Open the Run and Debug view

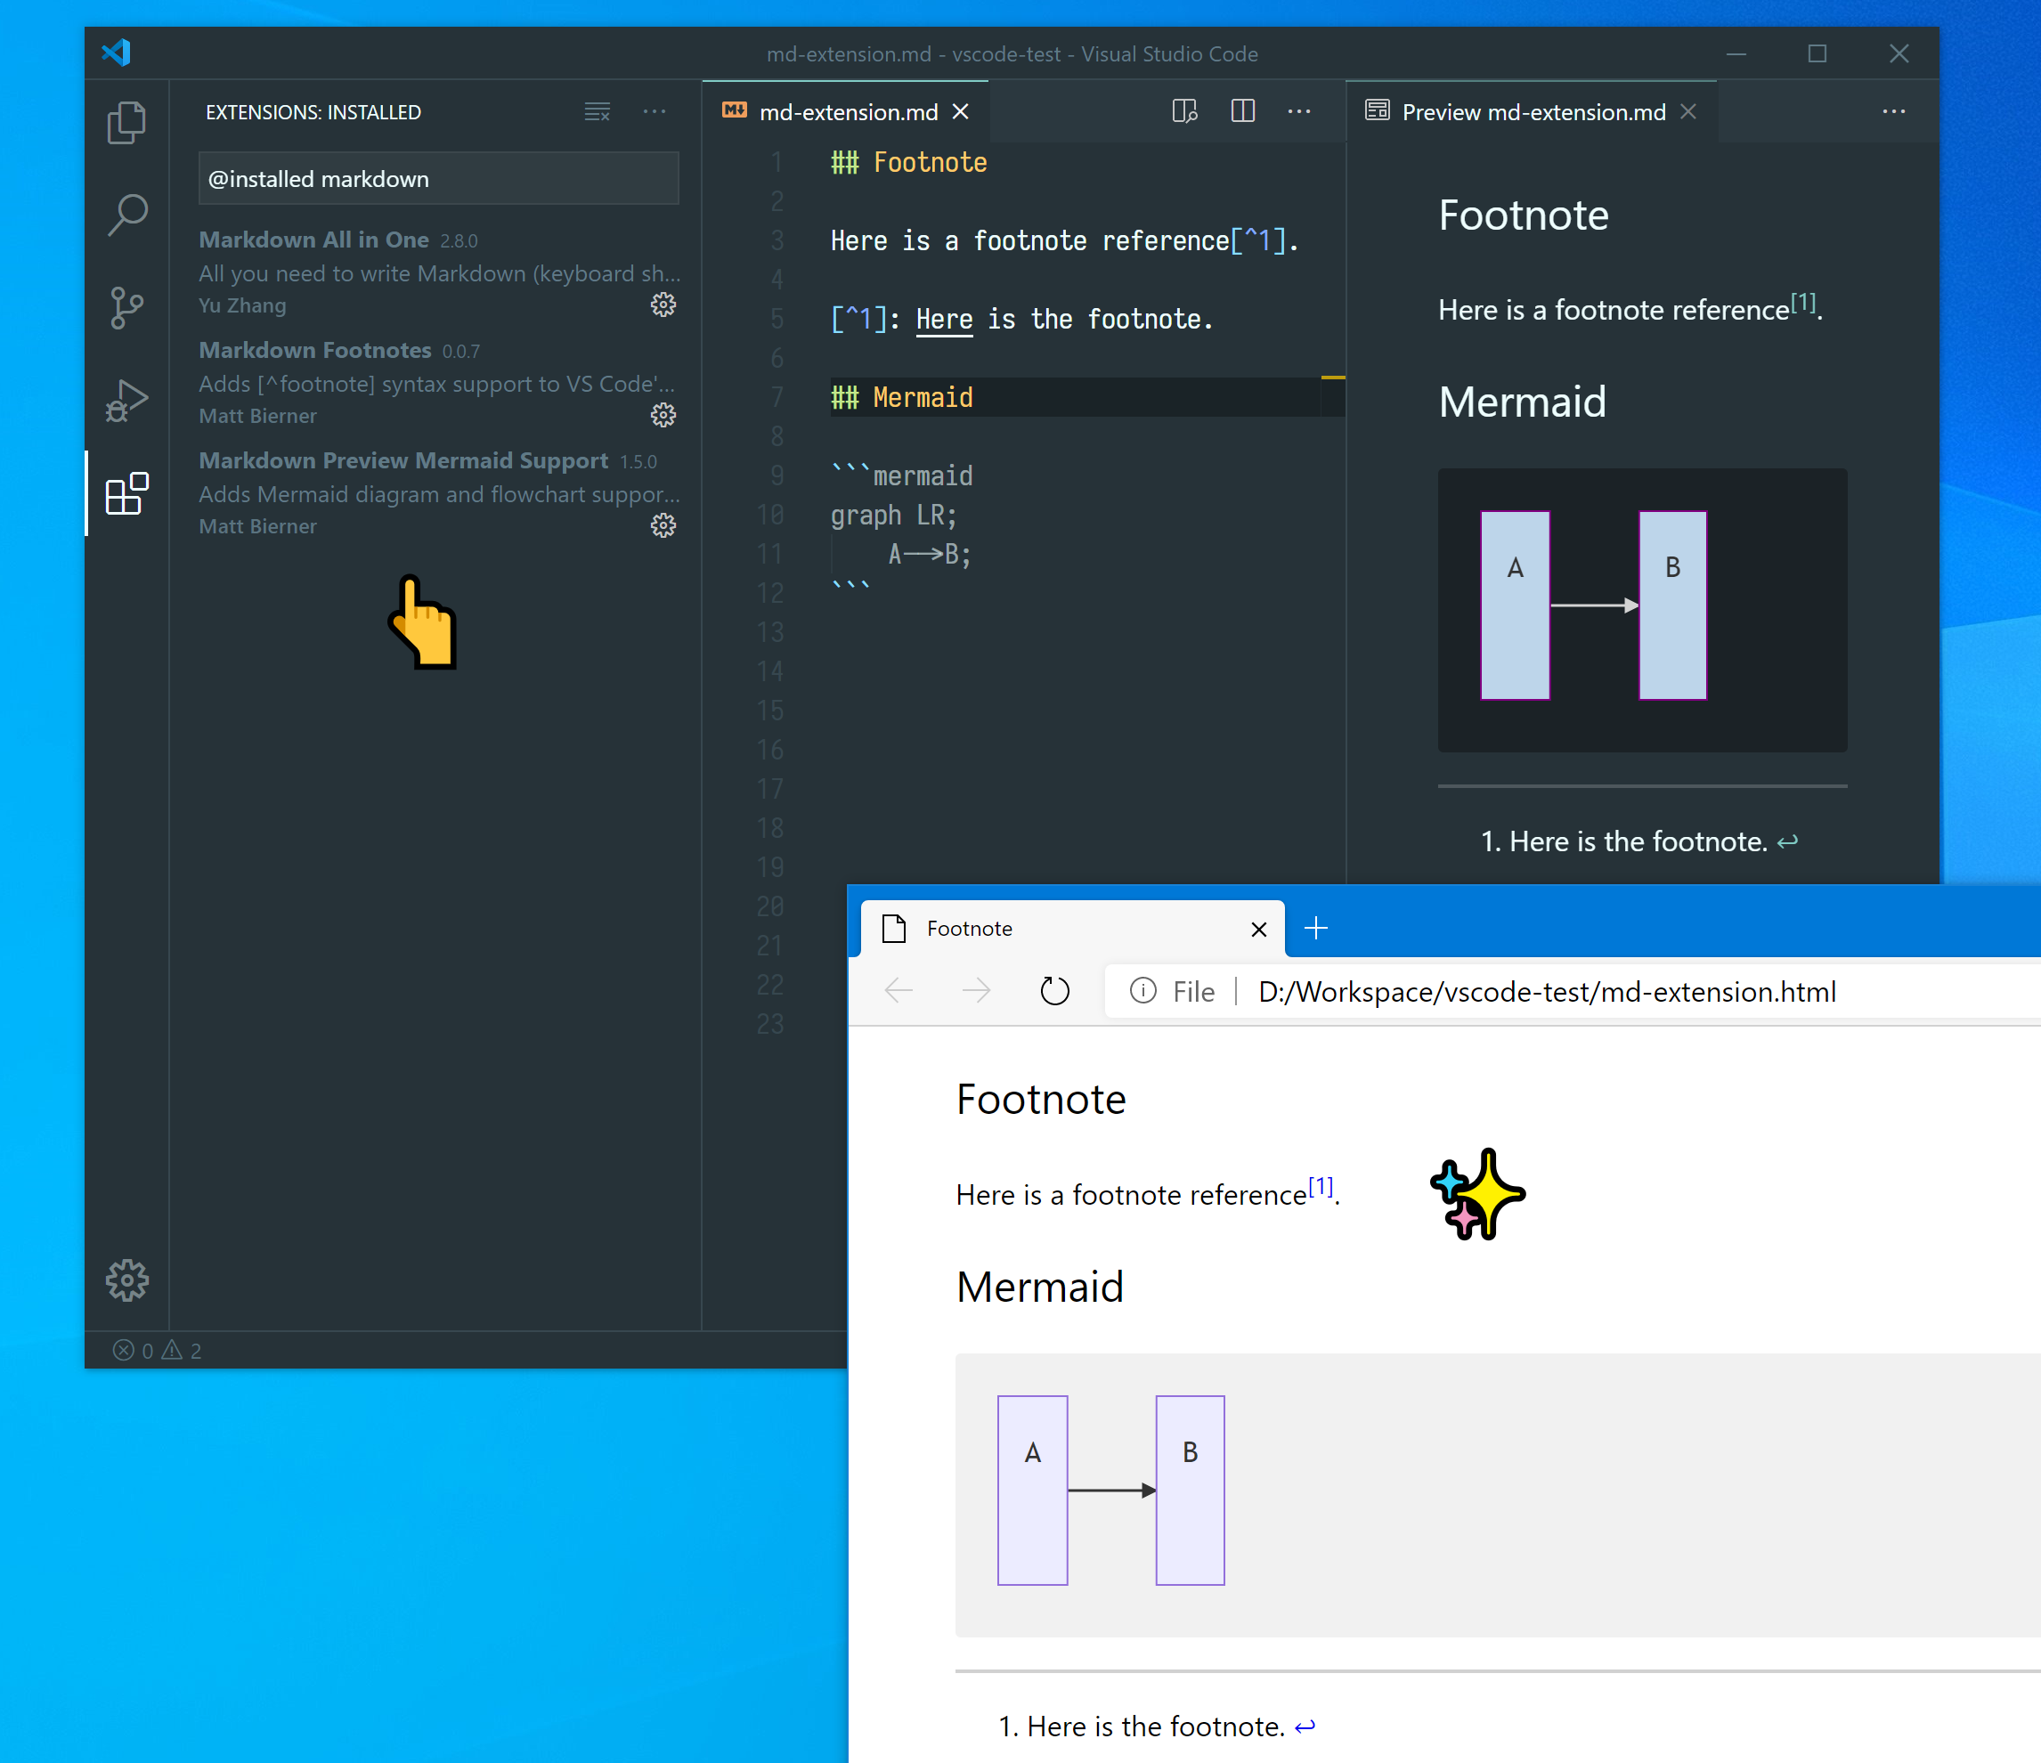coord(126,400)
